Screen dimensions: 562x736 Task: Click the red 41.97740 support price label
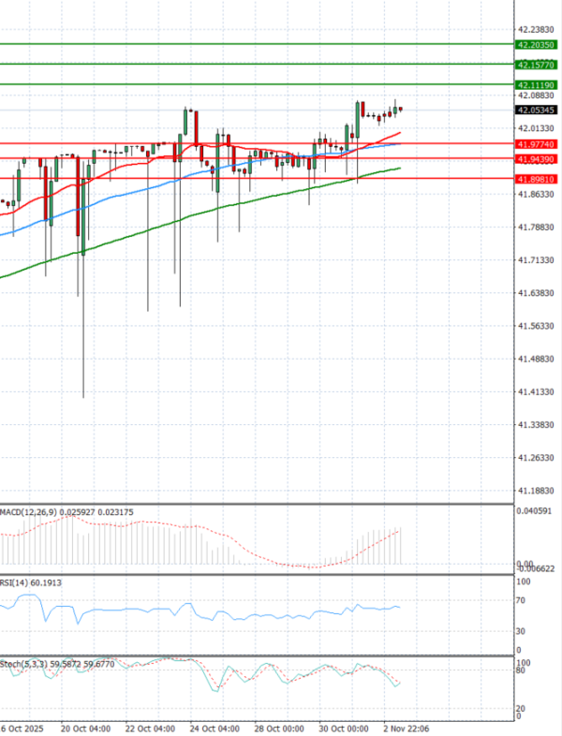(536, 144)
